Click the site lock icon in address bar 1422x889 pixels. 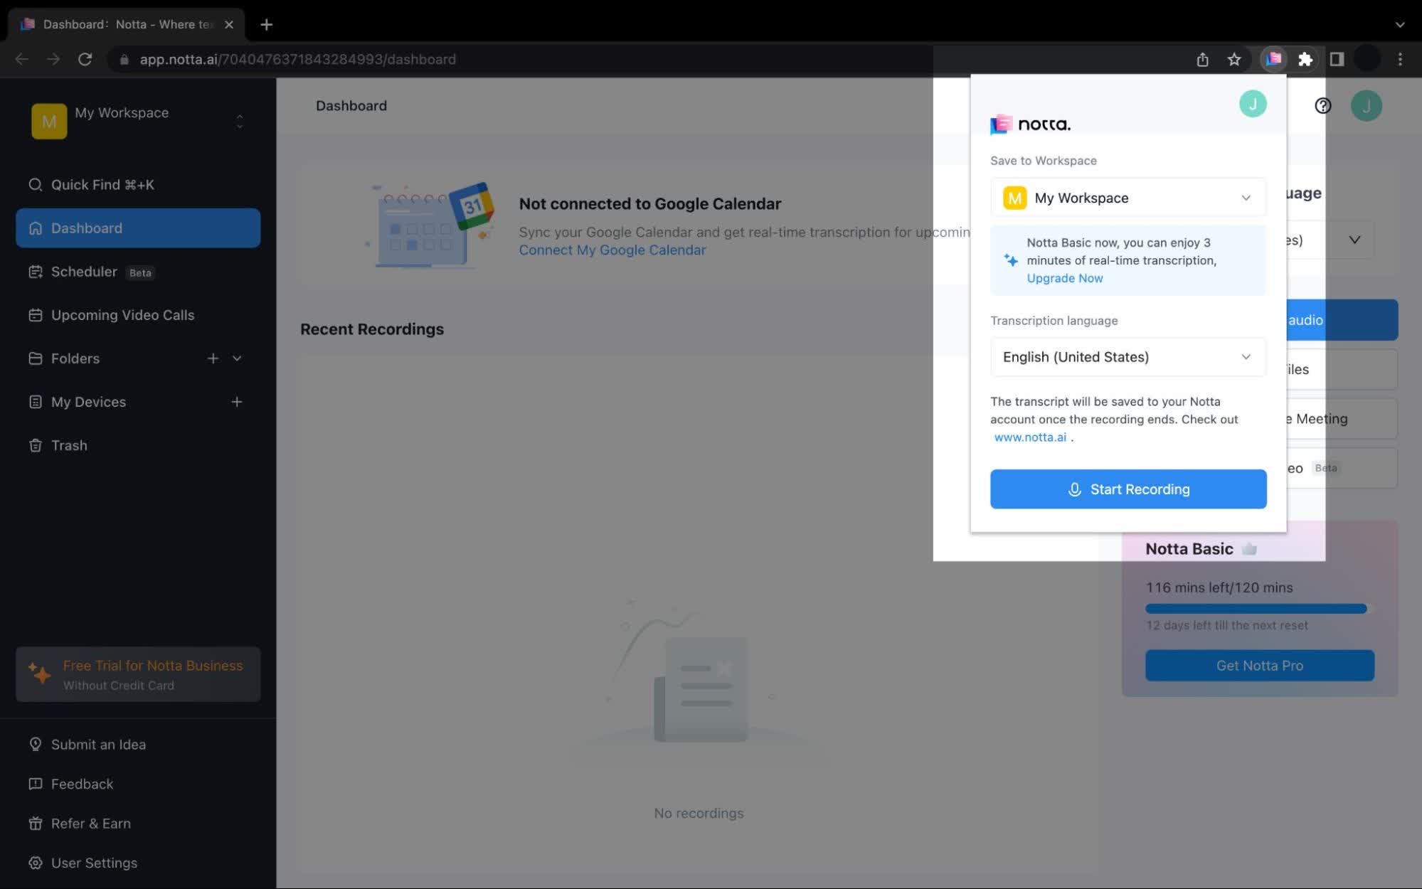tap(124, 59)
